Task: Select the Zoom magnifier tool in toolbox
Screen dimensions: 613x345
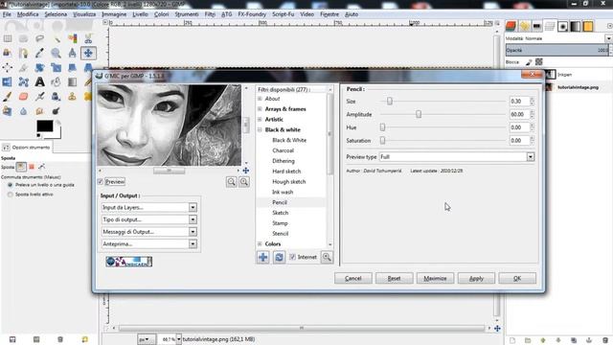Action: (x=57, y=53)
